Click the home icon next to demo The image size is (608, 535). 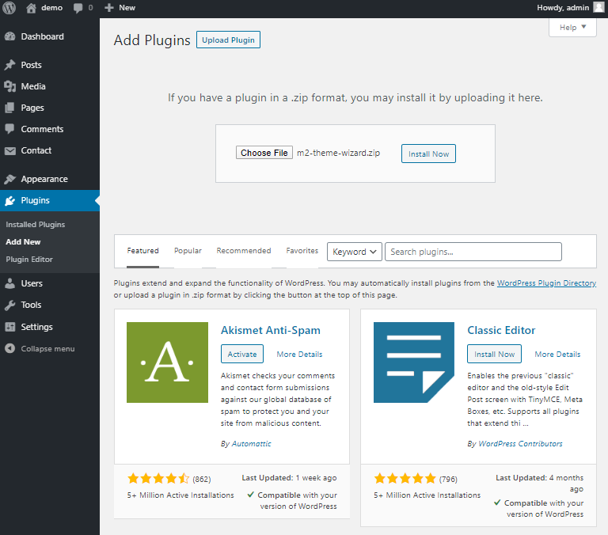coord(31,8)
